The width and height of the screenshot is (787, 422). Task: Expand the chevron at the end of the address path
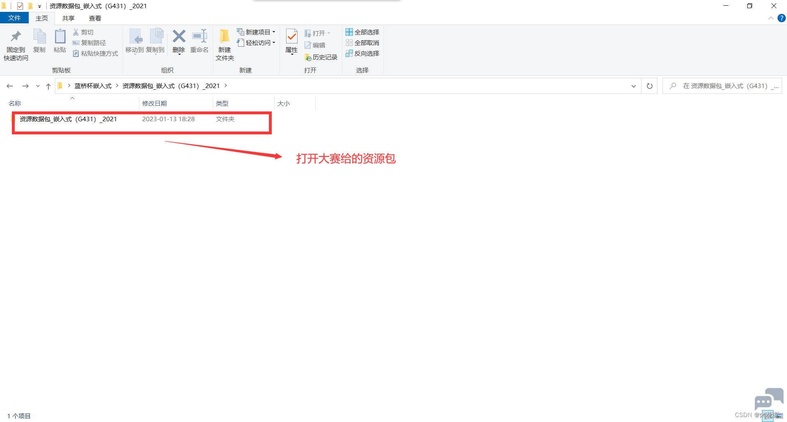click(x=225, y=86)
